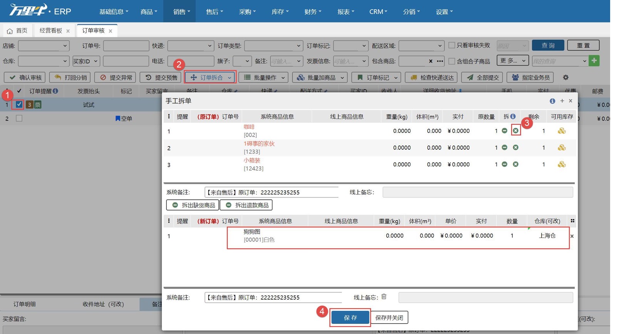Click the trash icon next to 线上备忘

click(x=384, y=297)
